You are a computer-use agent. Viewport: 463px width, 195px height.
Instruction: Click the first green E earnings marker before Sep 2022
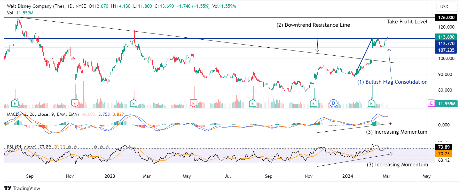tap(15, 104)
